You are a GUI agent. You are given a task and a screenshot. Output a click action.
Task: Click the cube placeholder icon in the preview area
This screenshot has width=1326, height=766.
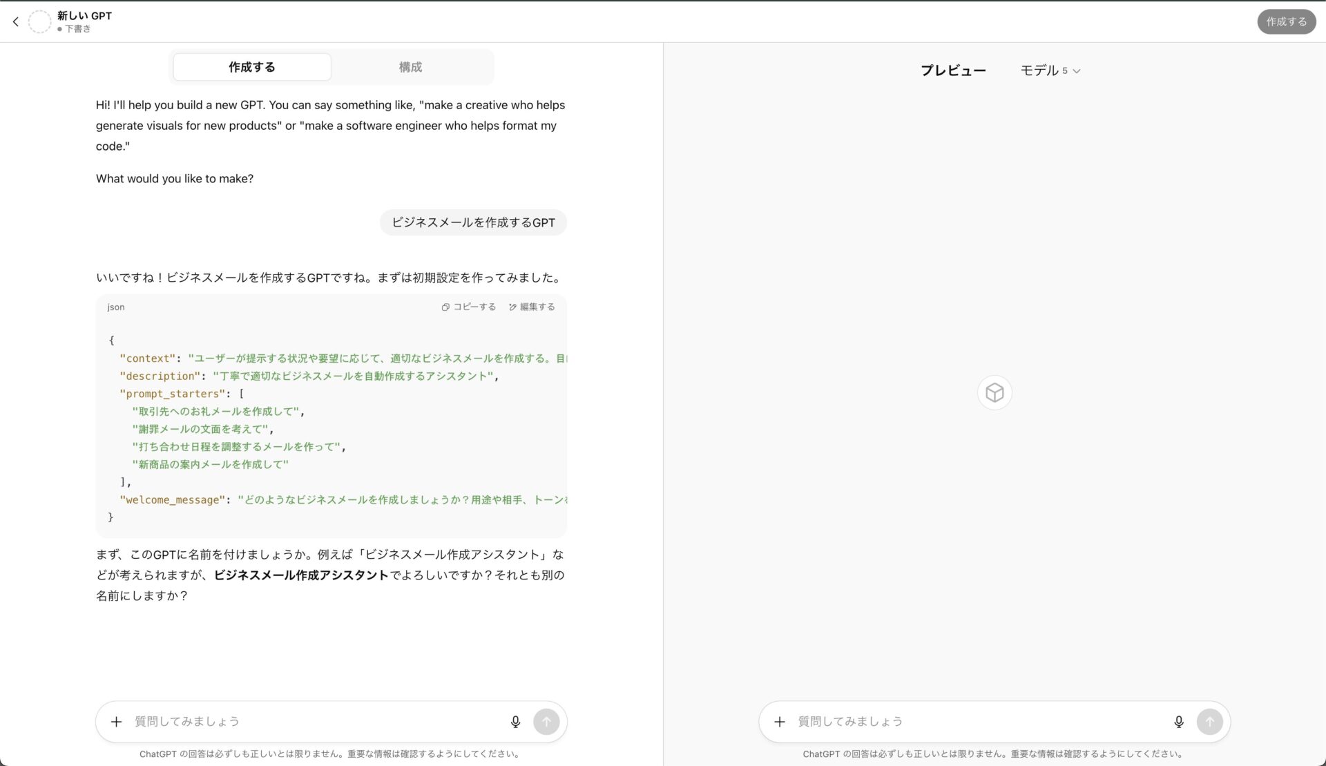tap(994, 392)
